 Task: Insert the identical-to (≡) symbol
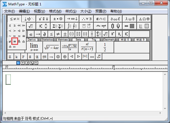(x=15, y=41)
